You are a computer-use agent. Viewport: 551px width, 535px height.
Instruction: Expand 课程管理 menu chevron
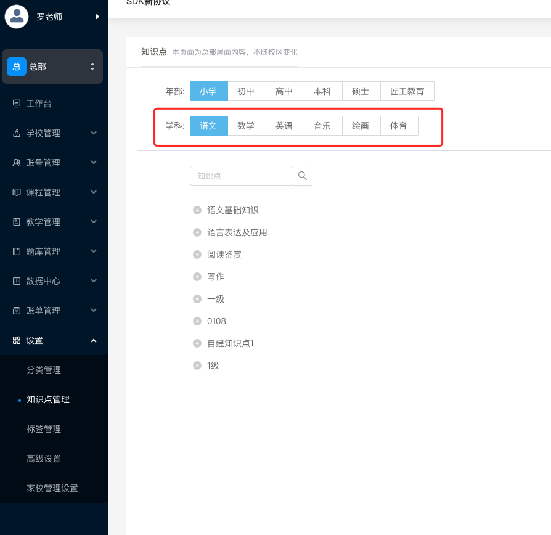point(94,192)
